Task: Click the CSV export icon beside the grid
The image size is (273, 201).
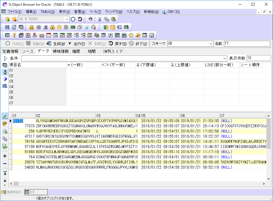Action: (x=5, y=146)
